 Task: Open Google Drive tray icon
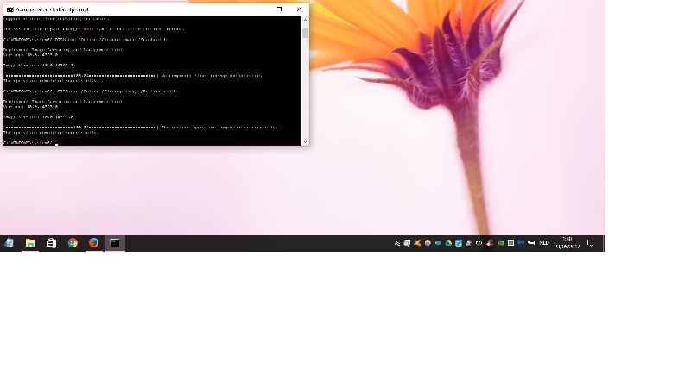448,243
